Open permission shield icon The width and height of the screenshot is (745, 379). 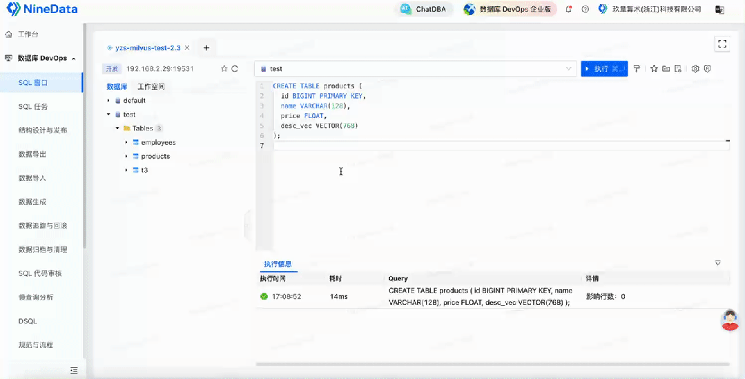tap(708, 69)
